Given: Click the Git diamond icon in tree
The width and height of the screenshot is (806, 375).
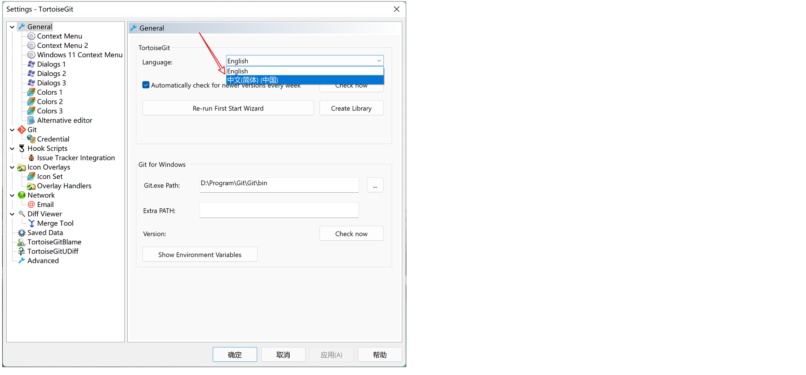Looking at the screenshot, I should click(22, 130).
